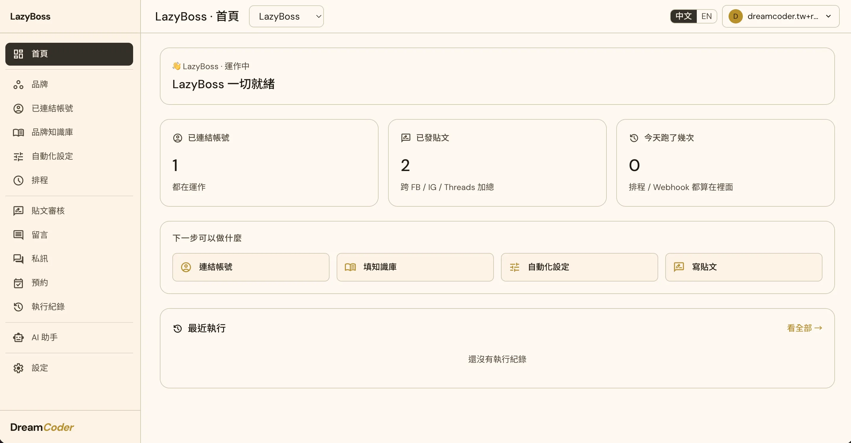
Task: Click the D user avatar
Action: (x=735, y=16)
